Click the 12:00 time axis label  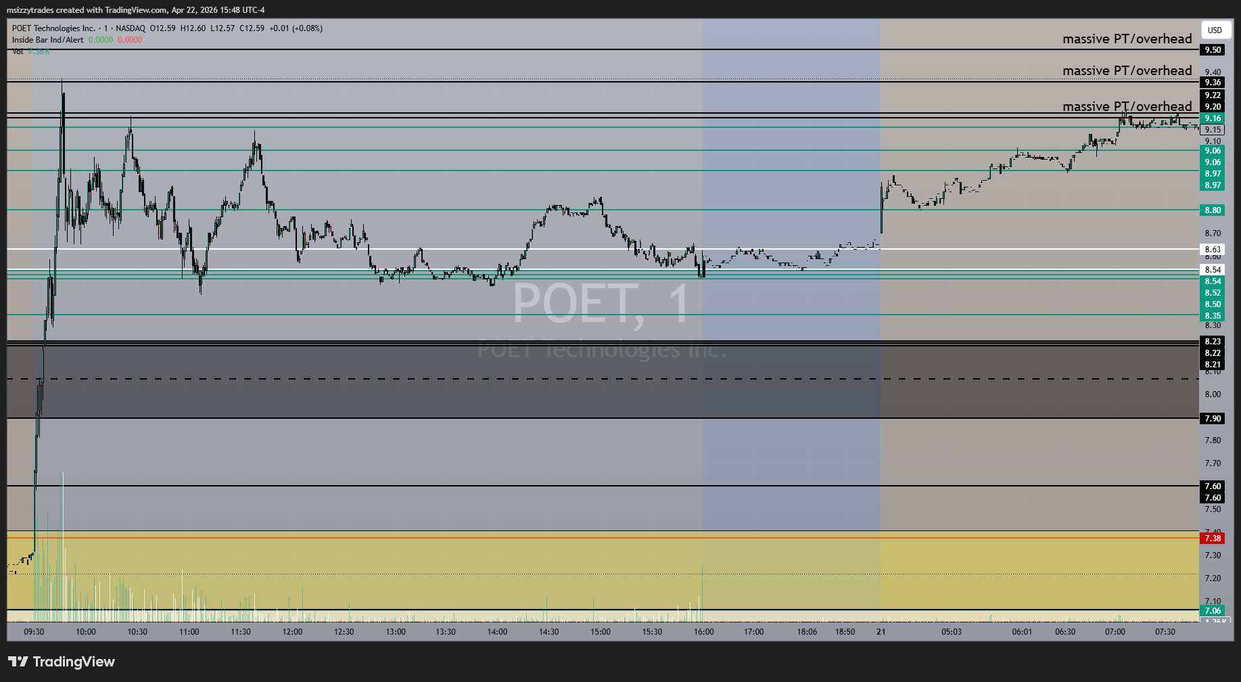pos(293,632)
